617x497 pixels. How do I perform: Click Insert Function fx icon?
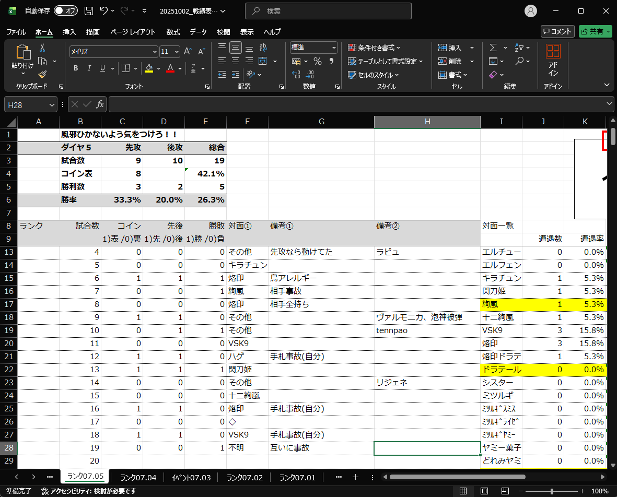pyautogui.click(x=100, y=104)
